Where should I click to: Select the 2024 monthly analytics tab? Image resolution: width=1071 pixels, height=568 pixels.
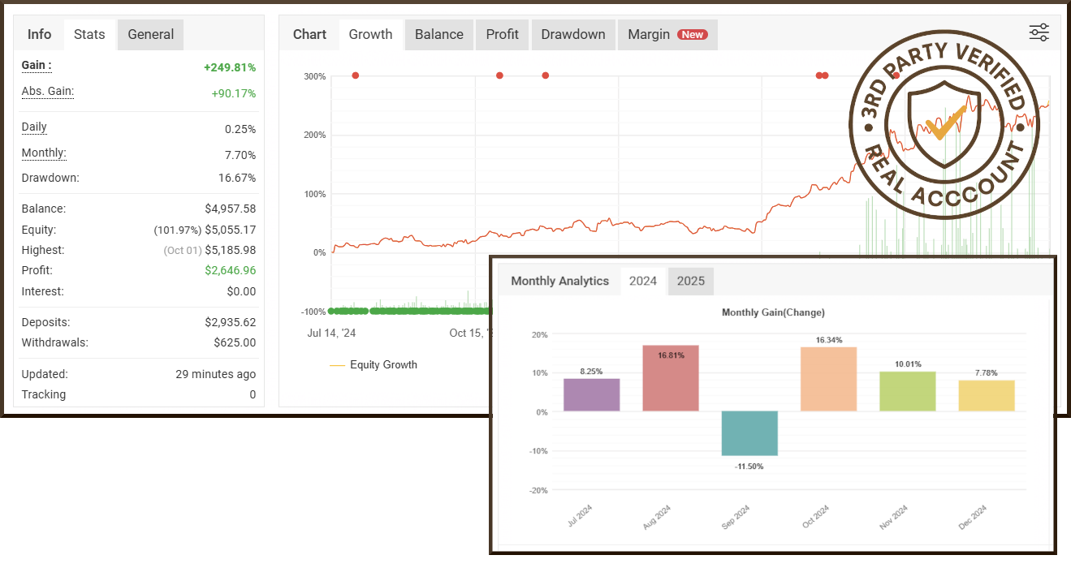point(642,282)
